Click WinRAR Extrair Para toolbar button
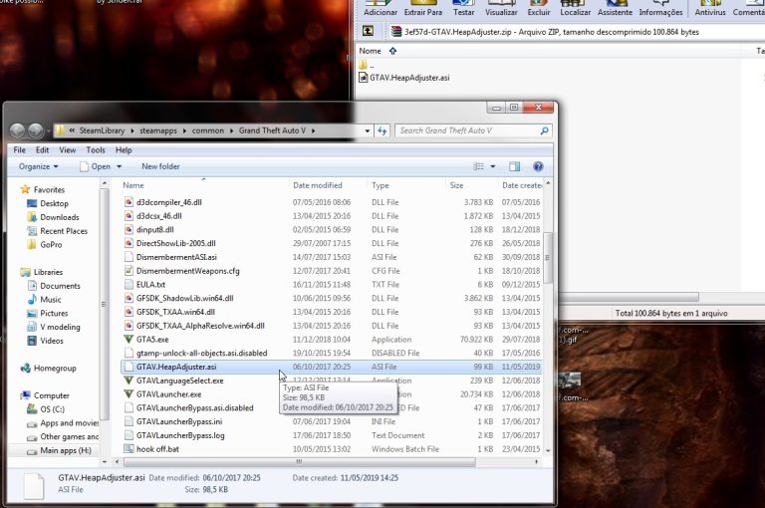765x508 pixels. tap(423, 9)
